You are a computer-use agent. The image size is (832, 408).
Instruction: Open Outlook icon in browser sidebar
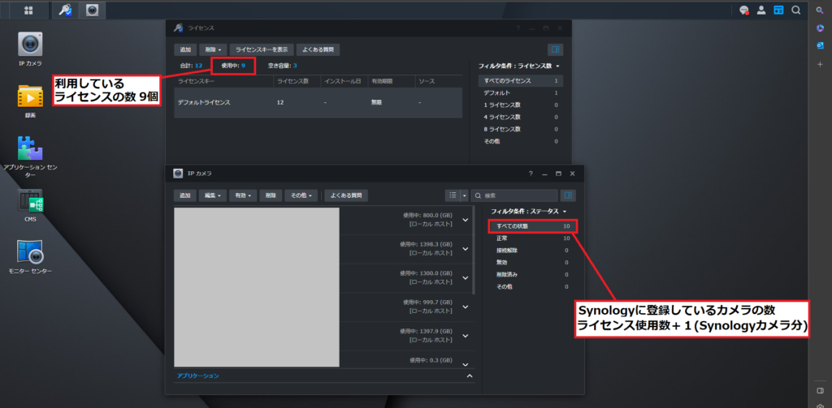pos(820,45)
